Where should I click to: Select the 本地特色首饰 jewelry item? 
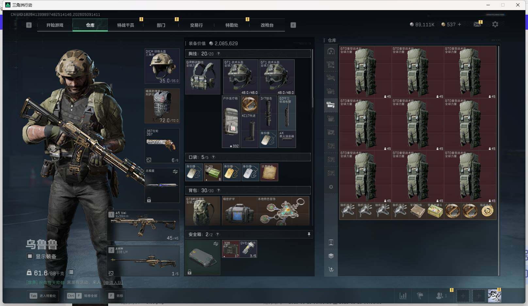(x=283, y=211)
